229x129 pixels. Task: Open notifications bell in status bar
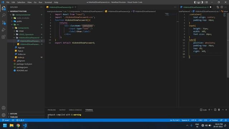226,120
